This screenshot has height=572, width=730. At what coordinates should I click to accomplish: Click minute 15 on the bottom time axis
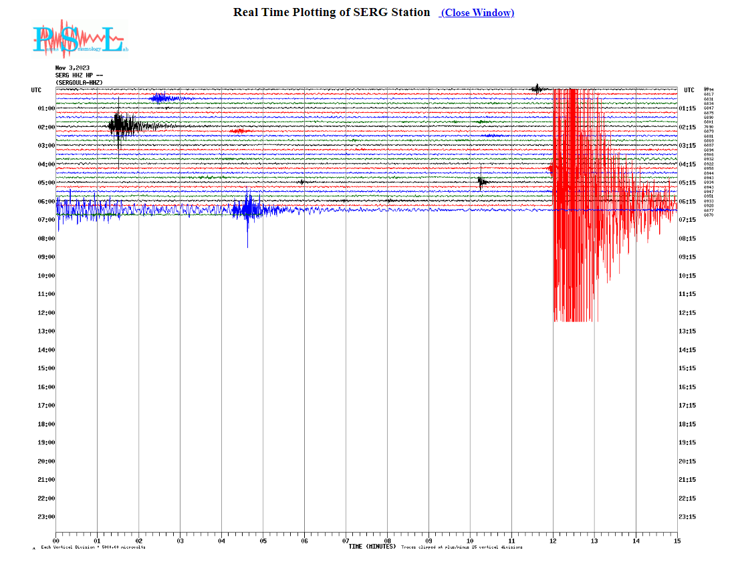(677, 541)
